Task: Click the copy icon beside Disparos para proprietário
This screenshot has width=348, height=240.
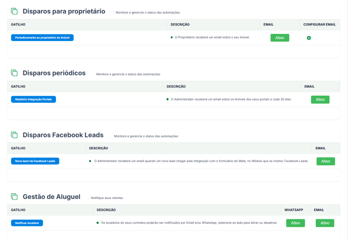Action: click(14, 11)
